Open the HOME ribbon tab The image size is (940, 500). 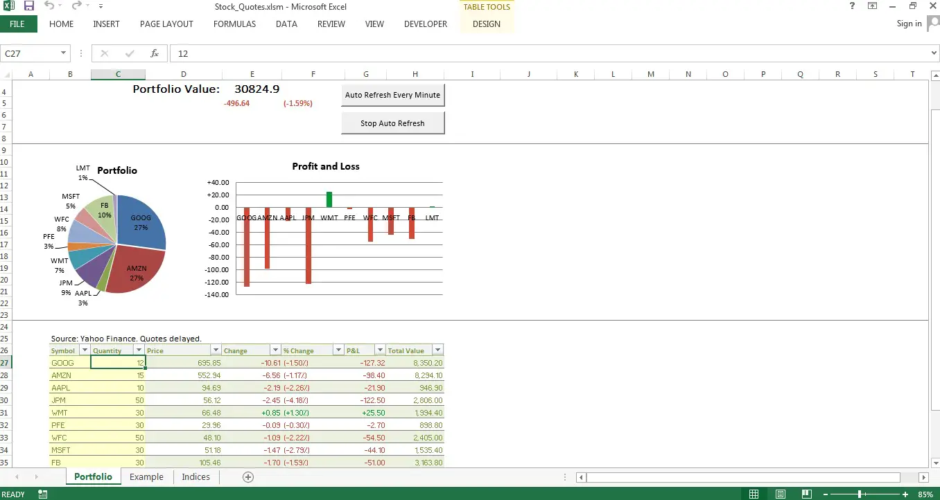pyautogui.click(x=61, y=24)
